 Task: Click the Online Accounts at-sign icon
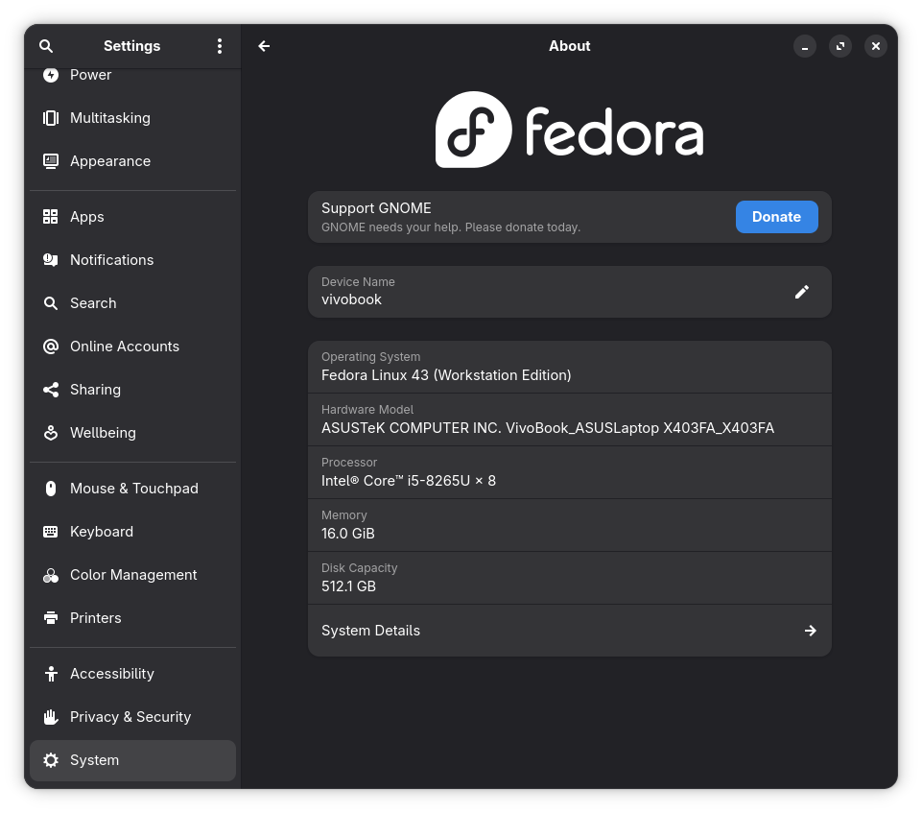[x=51, y=347]
